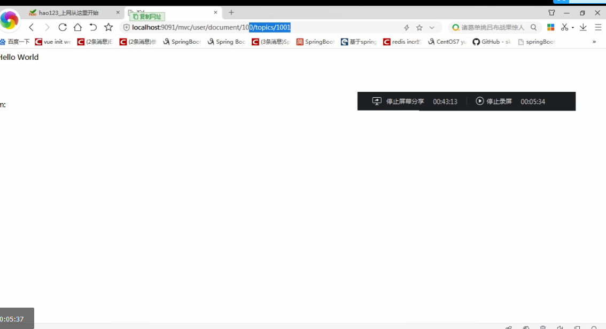Open the scissors screenshot tool
Image resolution: width=606 pixels, height=329 pixels.
click(565, 27)
